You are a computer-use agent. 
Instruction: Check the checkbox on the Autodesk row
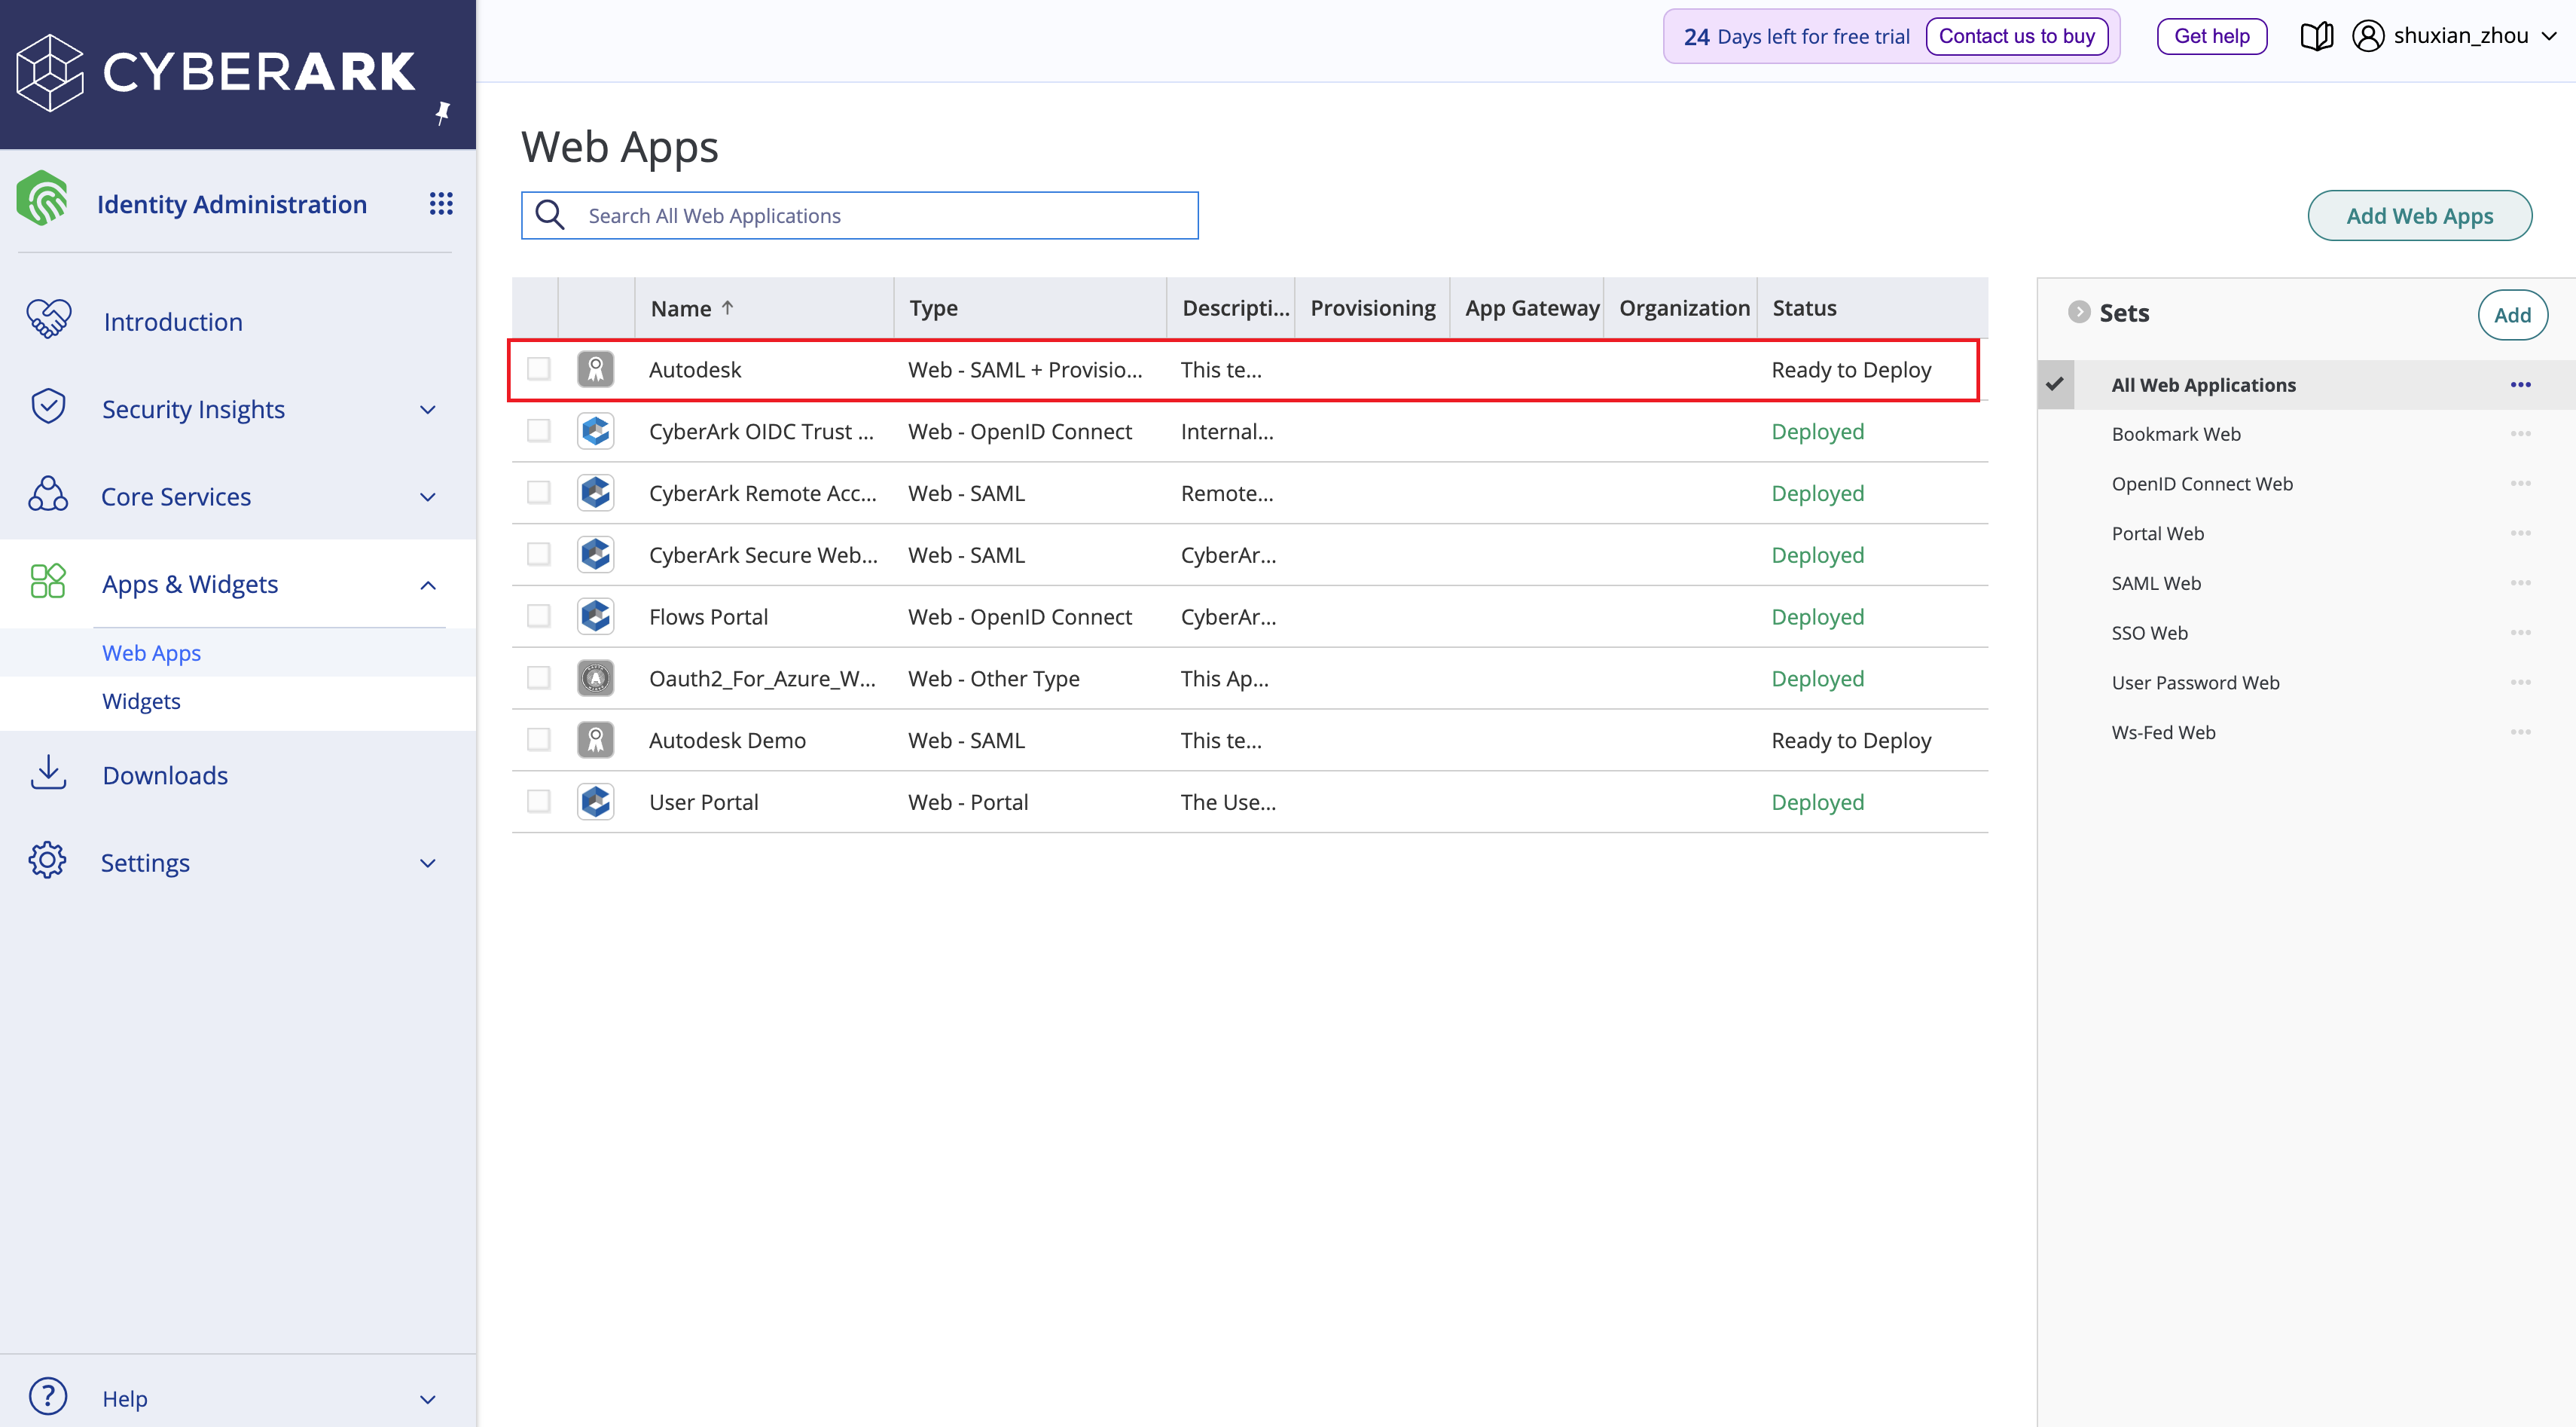click(539, 369)
